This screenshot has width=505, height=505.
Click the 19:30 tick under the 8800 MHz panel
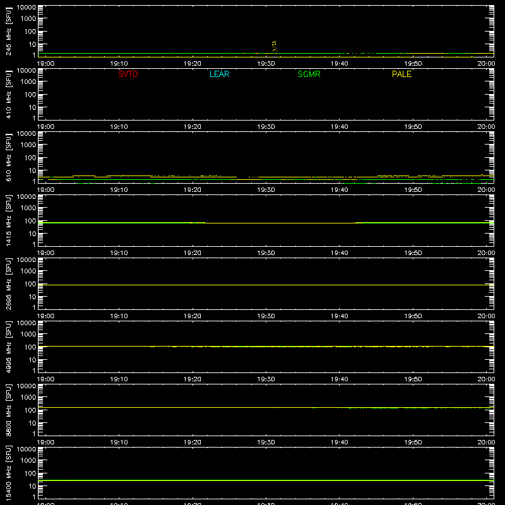coord(266,443)
